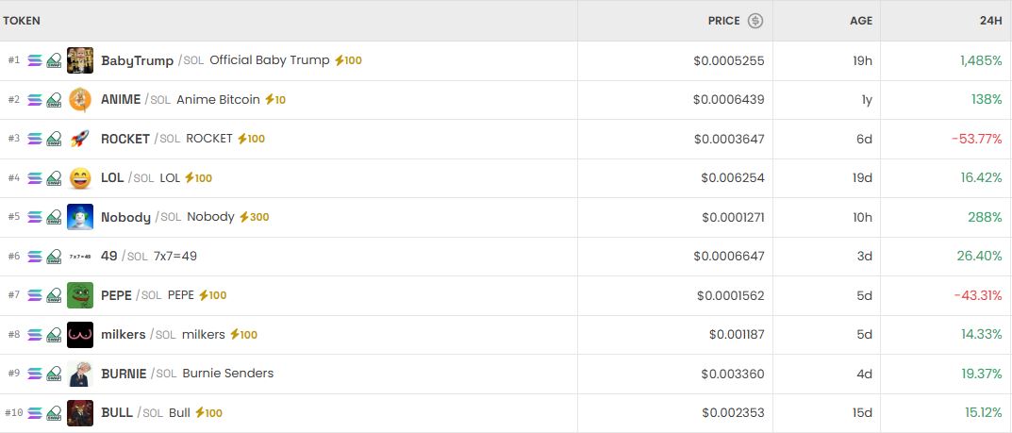This screenshot has height=433, width=1012.
Task: Open the BabyTrump token avatar image
Action: tap(80, 60)
